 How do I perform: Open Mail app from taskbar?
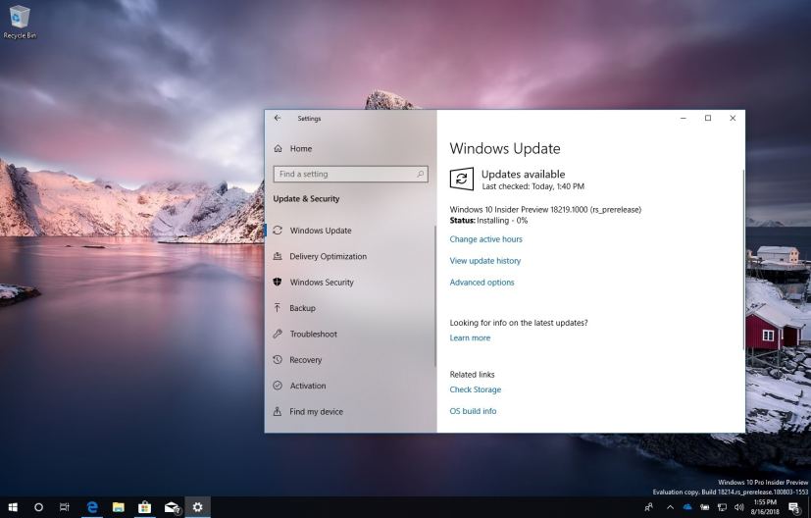(172, 507)
